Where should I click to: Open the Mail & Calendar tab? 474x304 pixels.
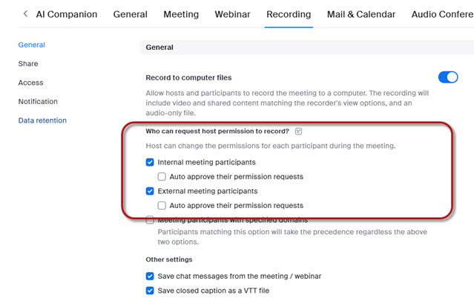(x=361, y=14)
